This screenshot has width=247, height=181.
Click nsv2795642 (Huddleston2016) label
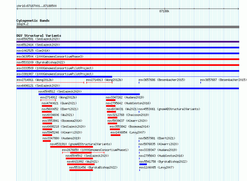128,103
